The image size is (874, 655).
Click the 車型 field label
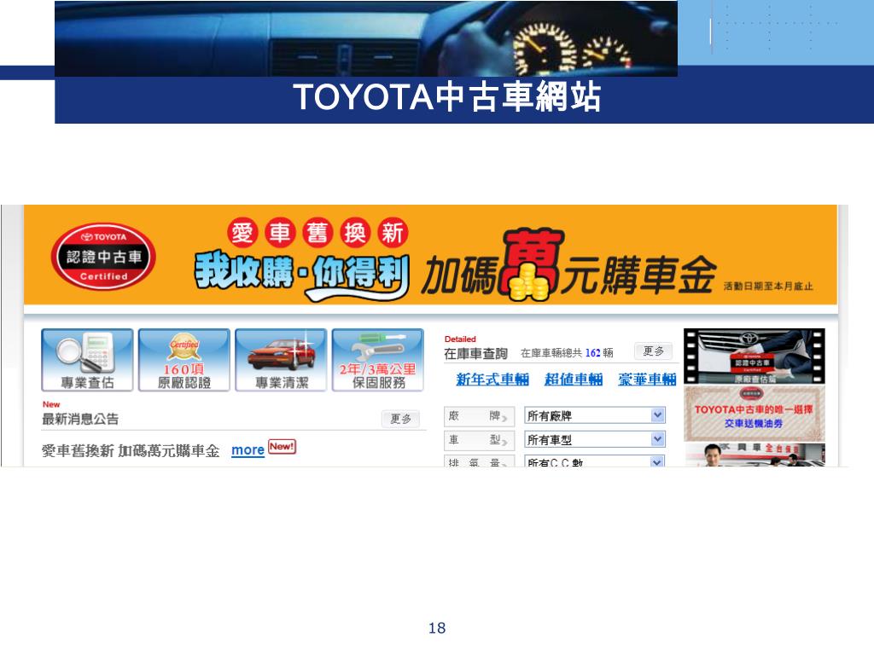479,440
